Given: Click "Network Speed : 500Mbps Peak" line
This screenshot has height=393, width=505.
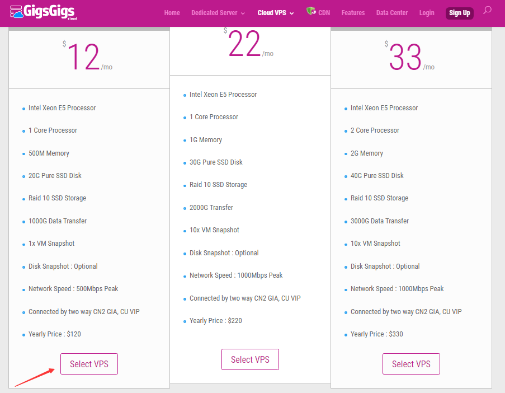Looking at the screenshot, I should pos(73,289).
